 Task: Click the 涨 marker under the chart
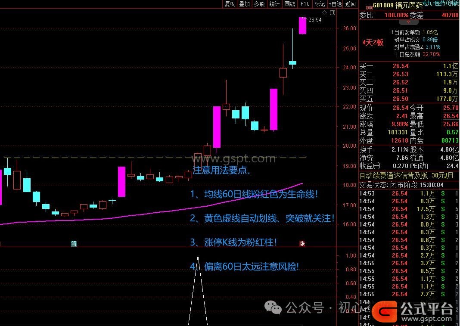[302, 244]
